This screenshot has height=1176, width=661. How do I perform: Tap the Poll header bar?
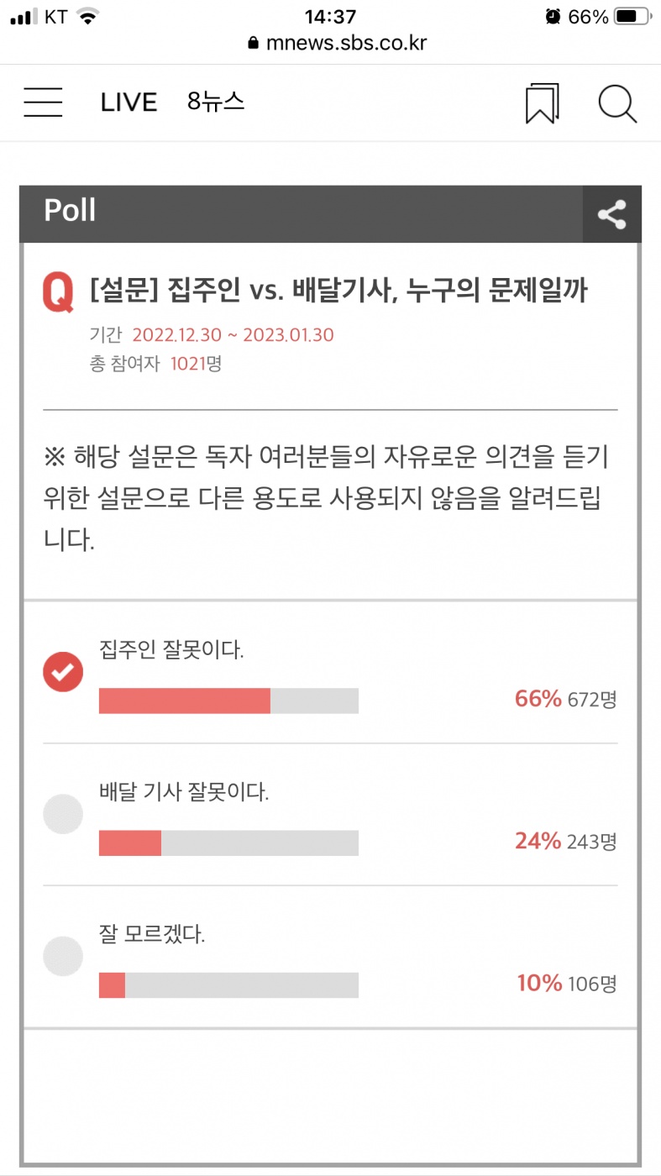[302, 213]
